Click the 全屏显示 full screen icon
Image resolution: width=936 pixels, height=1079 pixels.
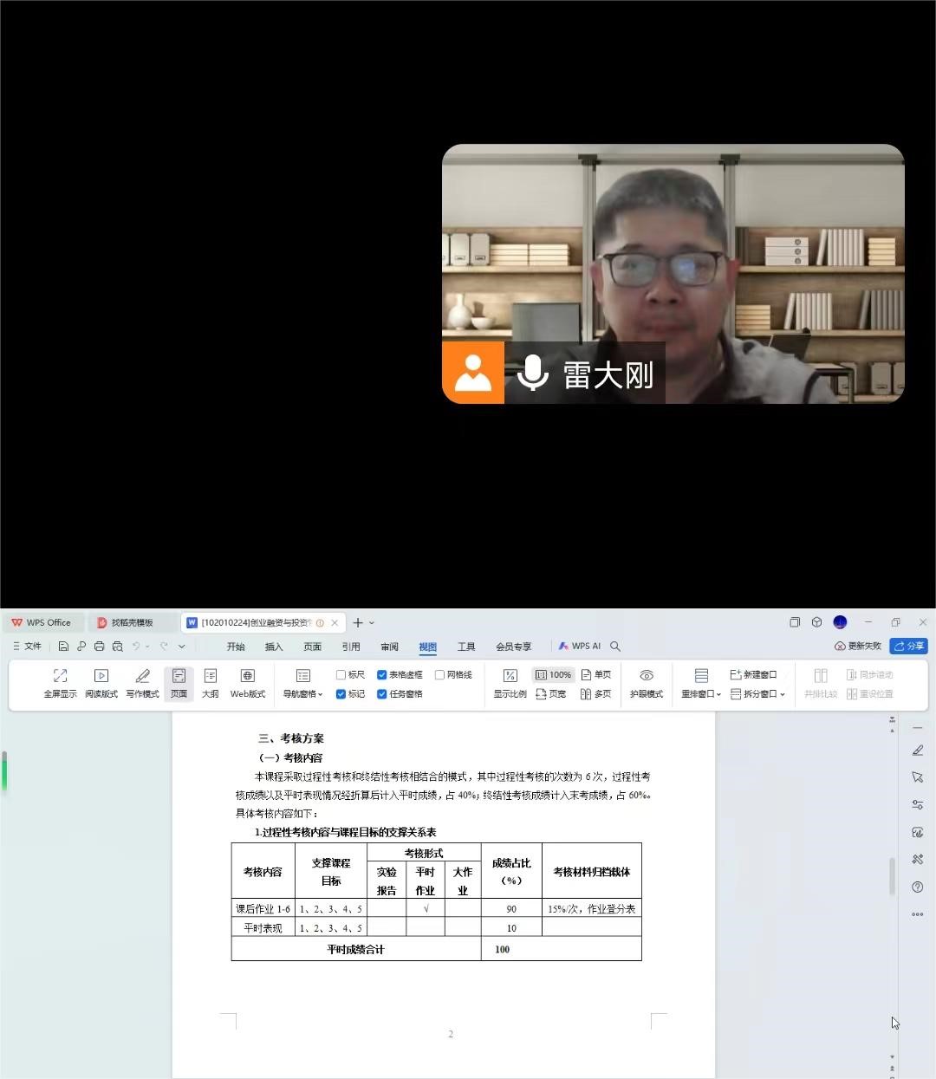click(x=60, y=676)
